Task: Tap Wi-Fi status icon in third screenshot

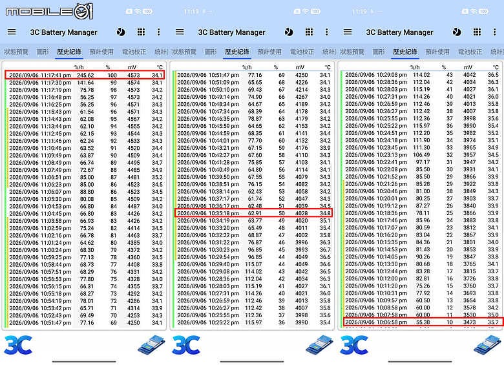Action: click(474, 12)
